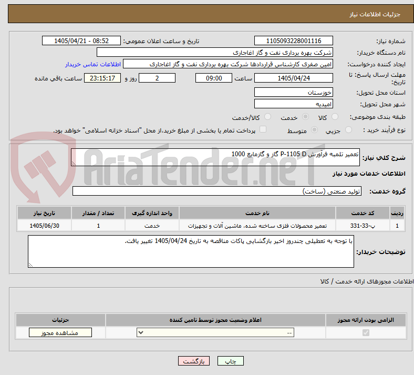Click the service code cell پ-33-331
This screenshot has width=414, height=375.
(363, 226)
